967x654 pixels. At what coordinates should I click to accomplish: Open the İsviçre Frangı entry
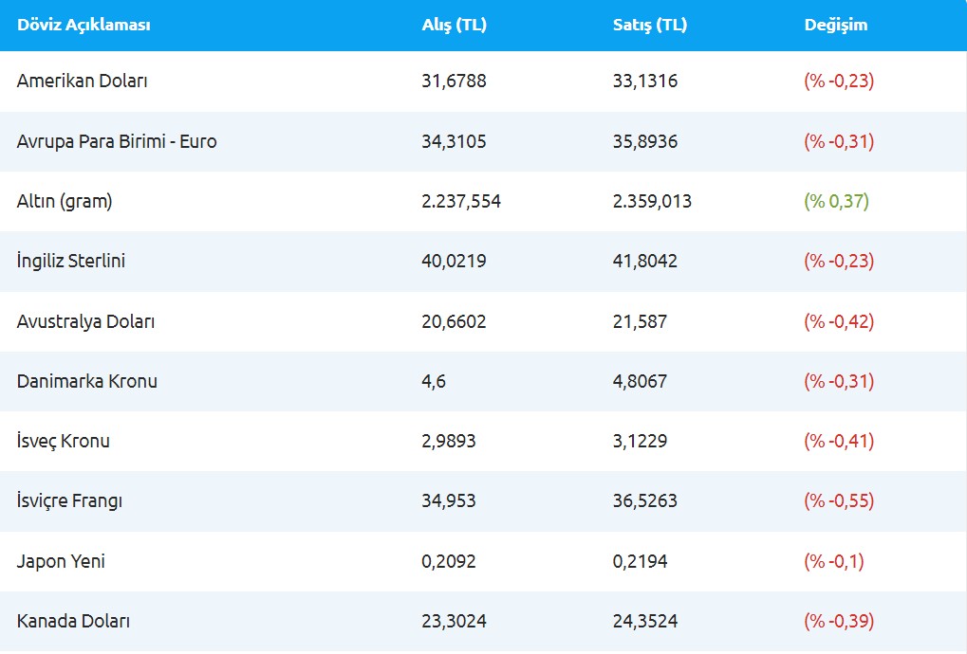tap(70, 500)
